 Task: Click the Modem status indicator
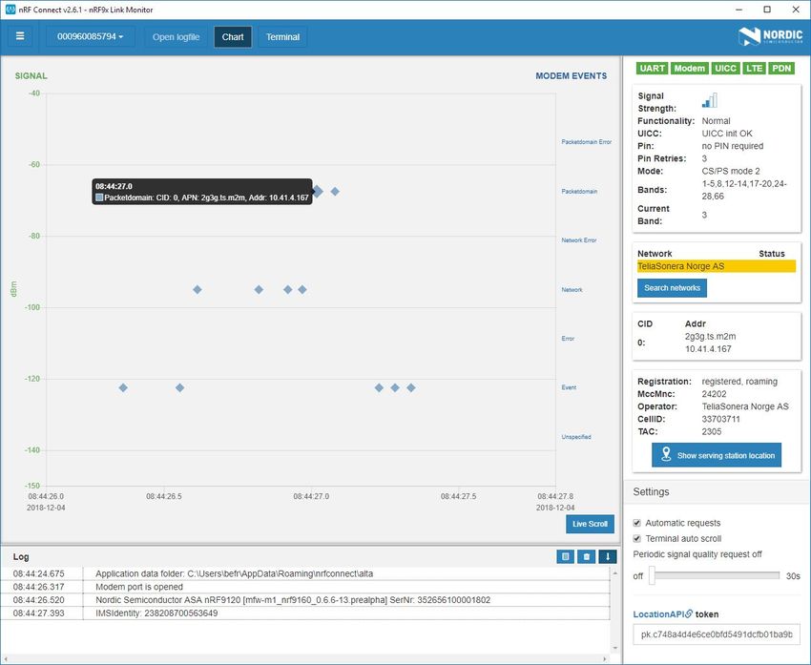[690, 69]
